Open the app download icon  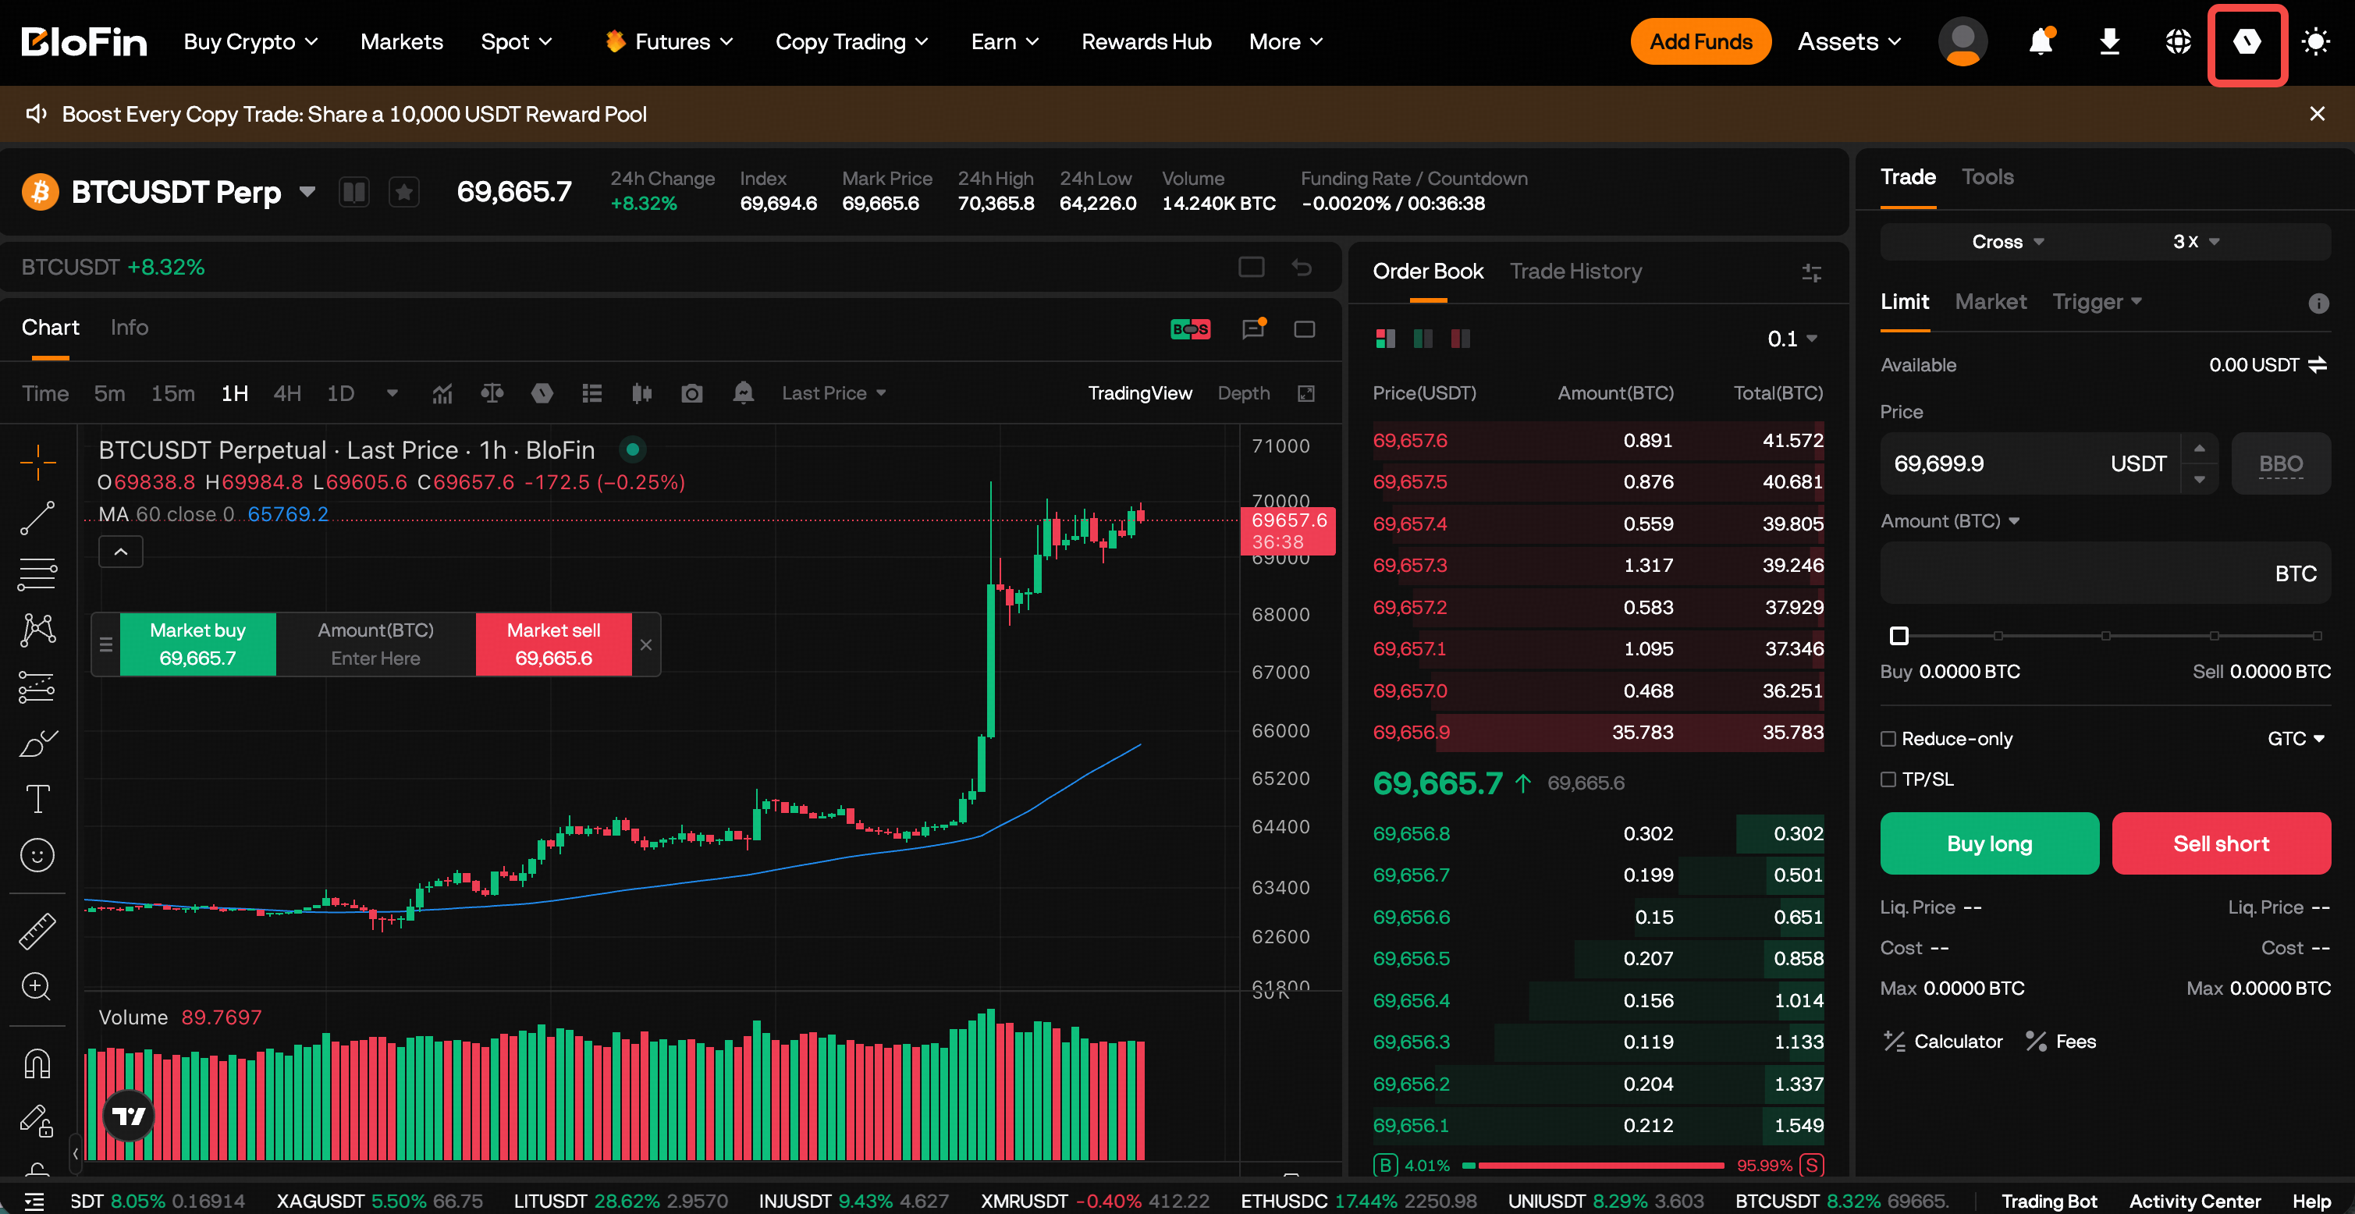pyautogui.click(x=2109, y=41)
